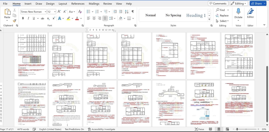Apply the Heading 1 style
This screenshot has height=132, width=269.
click(196, 15)
